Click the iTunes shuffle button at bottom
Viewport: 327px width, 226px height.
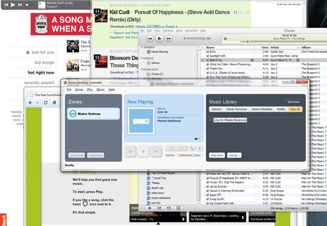pyautogui.click(x=159, y=208)
